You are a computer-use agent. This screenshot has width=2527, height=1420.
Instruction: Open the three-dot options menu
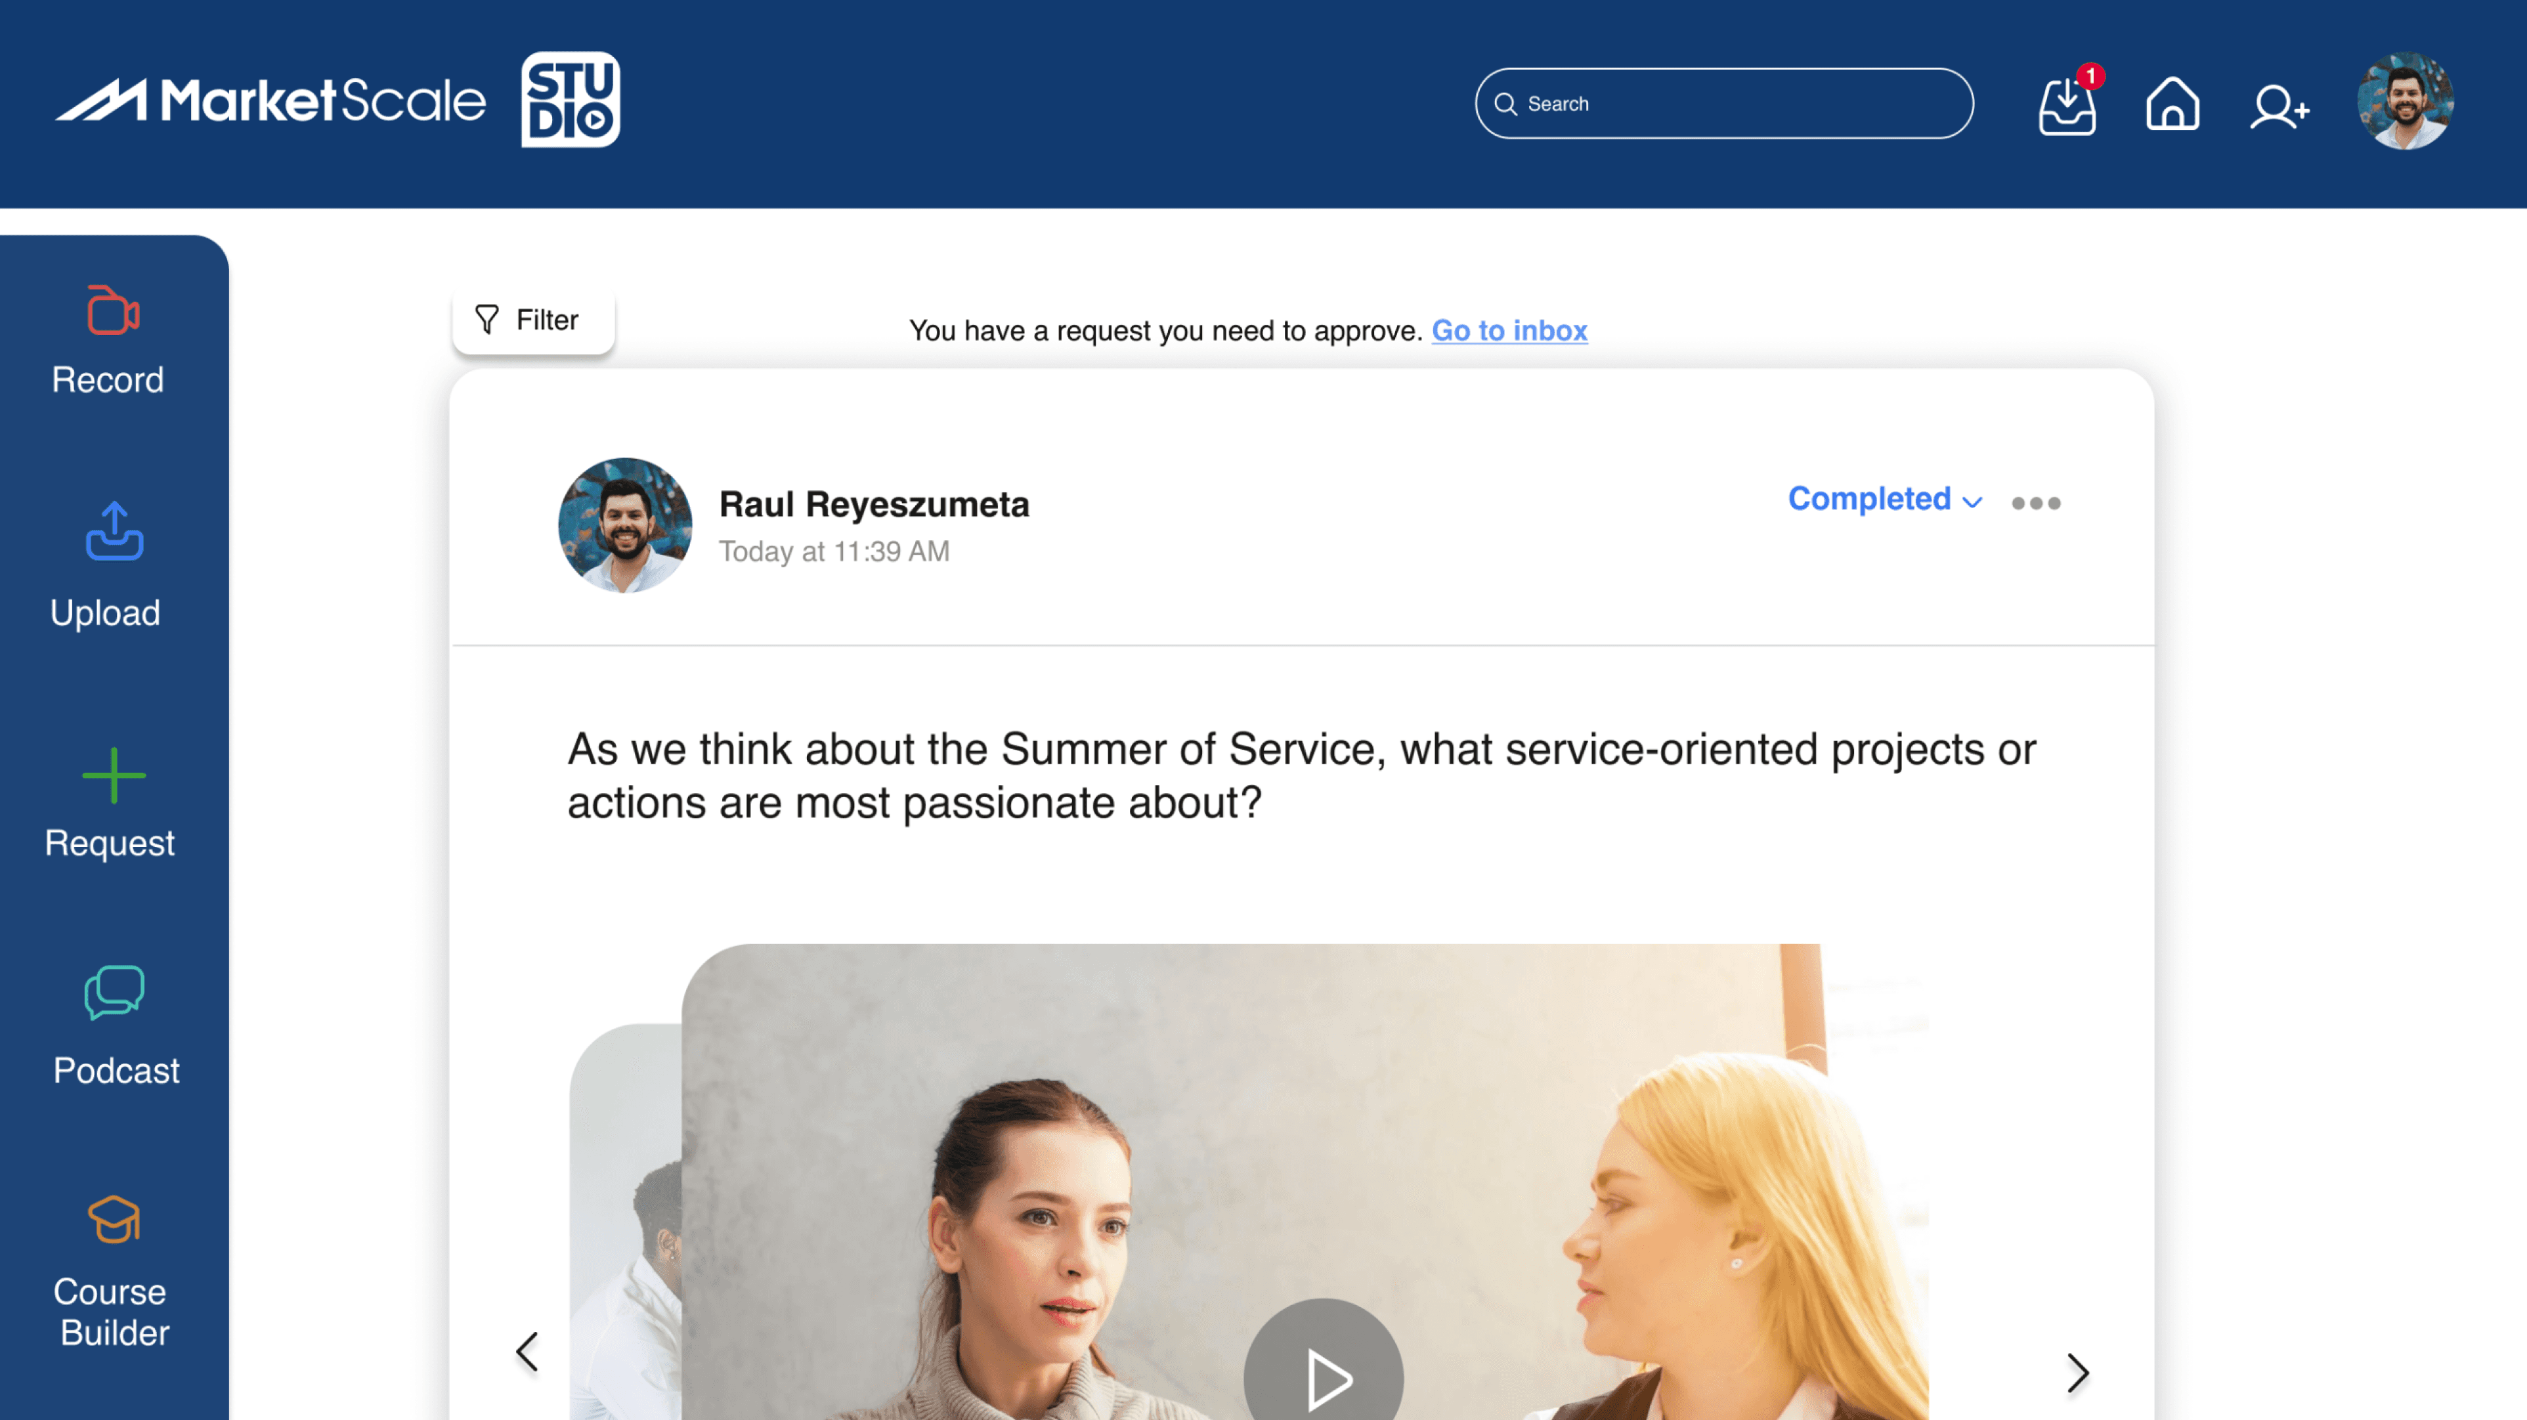click(x=2035, y=503)
